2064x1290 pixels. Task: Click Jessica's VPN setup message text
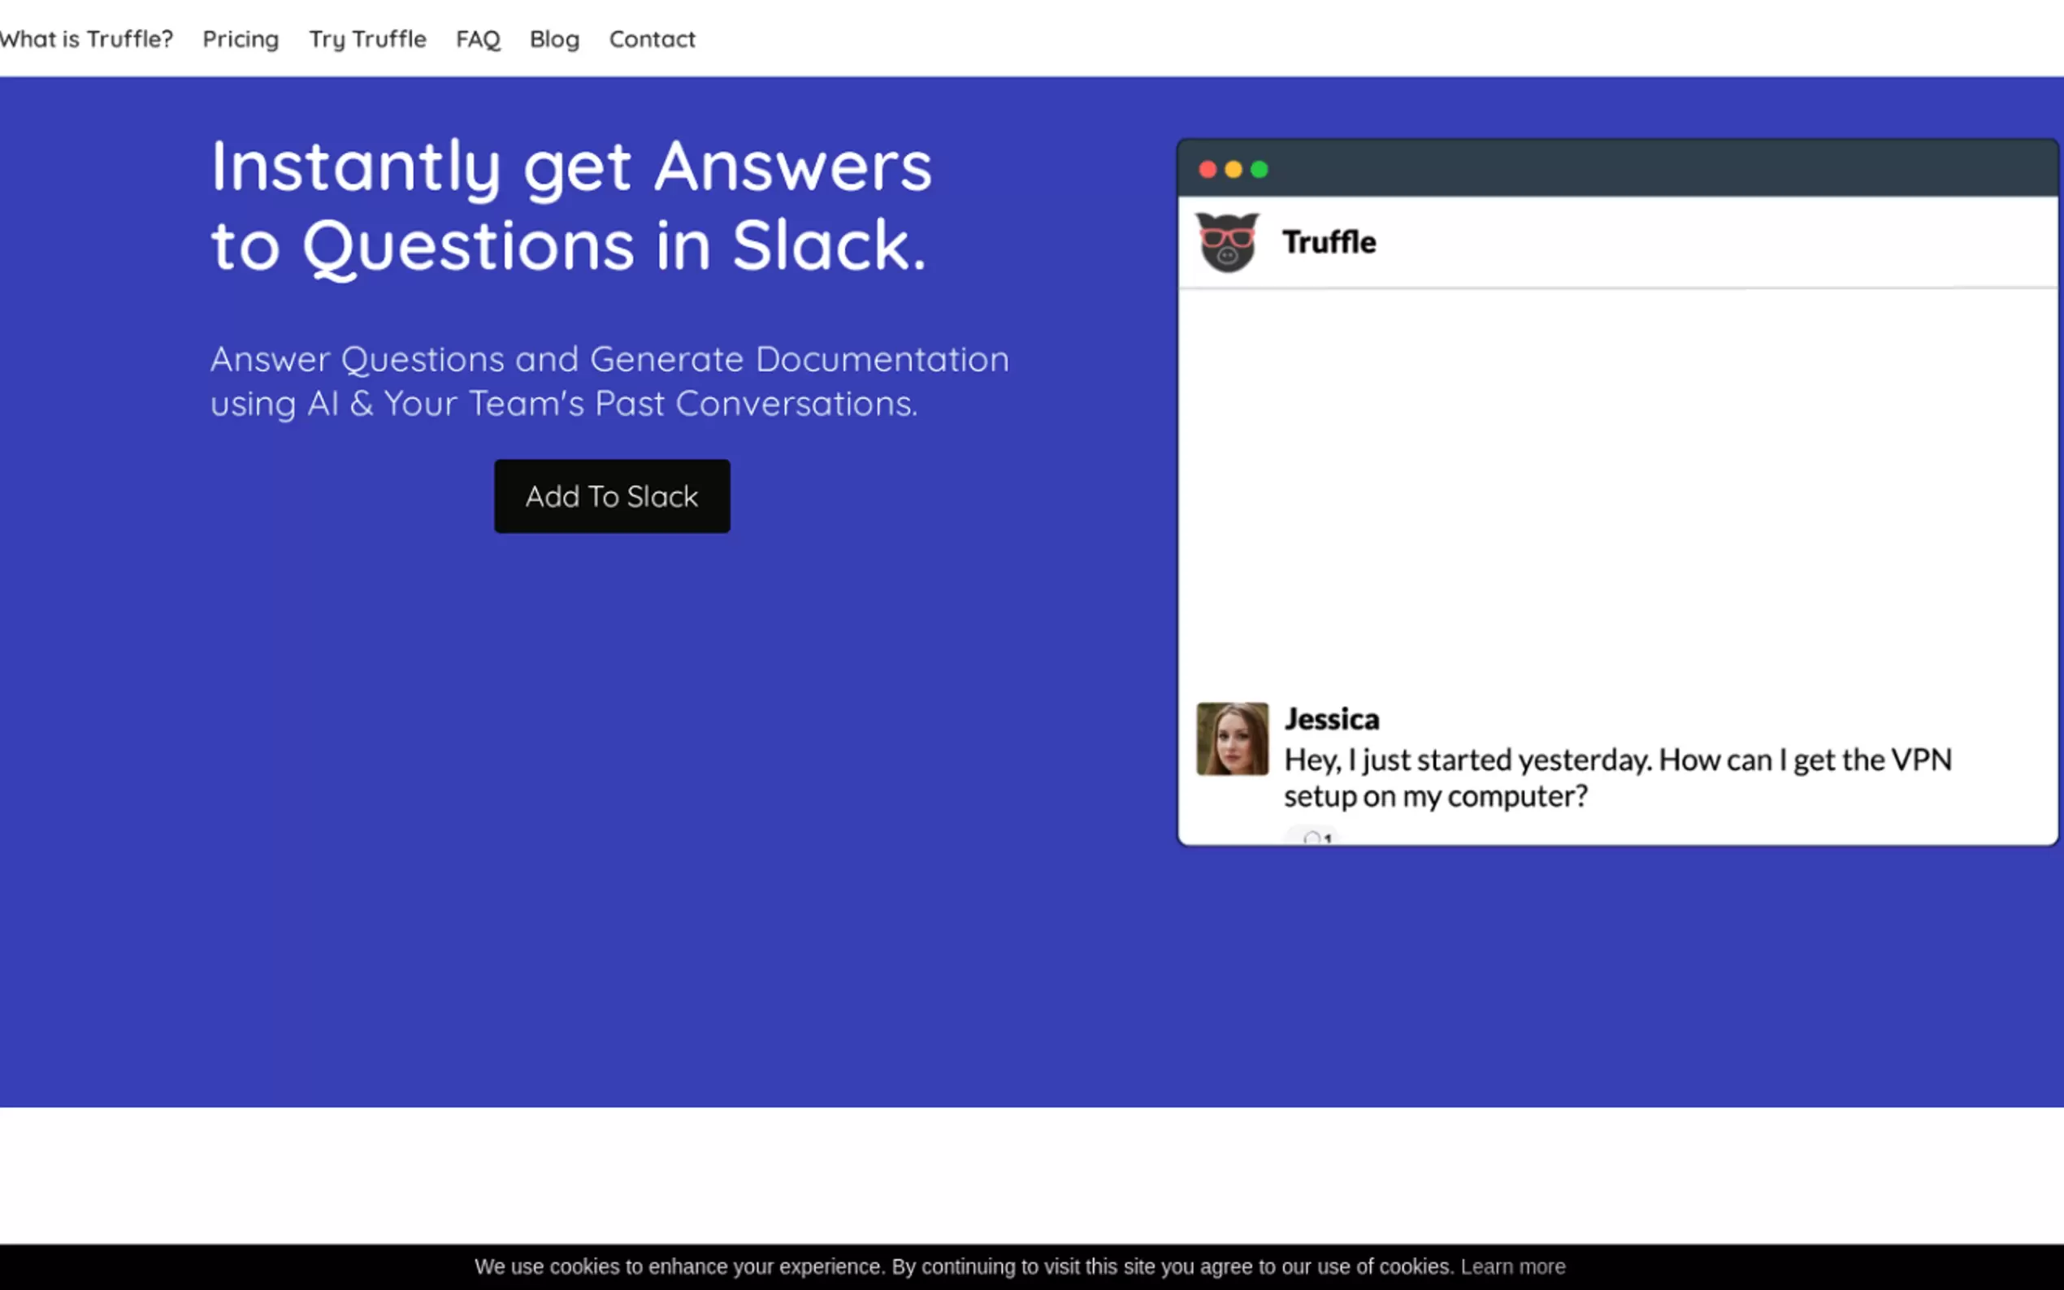(x=1617, y=777)
